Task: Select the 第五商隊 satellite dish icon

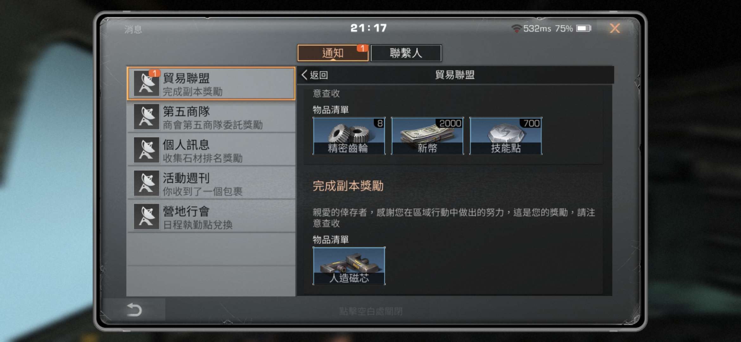Action: [146, 117]
